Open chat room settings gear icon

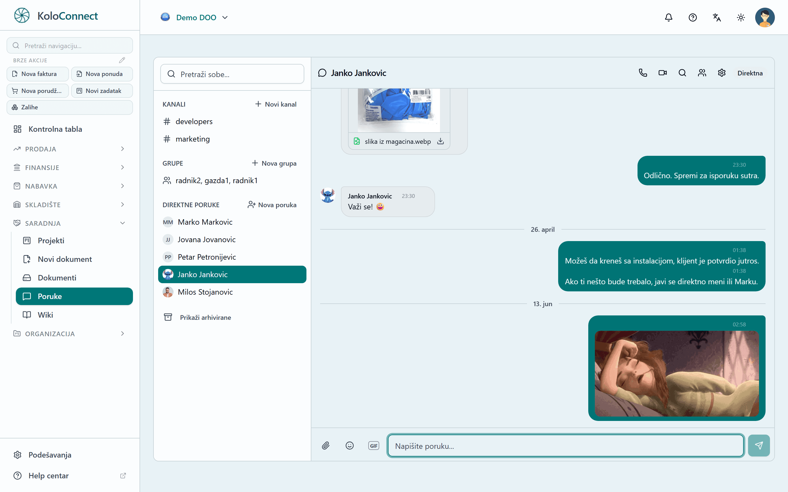coord(722,73)
